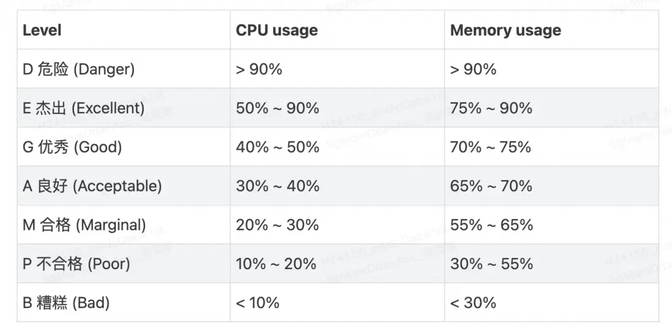Select the M 合格 (Marginal) level cell

(84, 225)
